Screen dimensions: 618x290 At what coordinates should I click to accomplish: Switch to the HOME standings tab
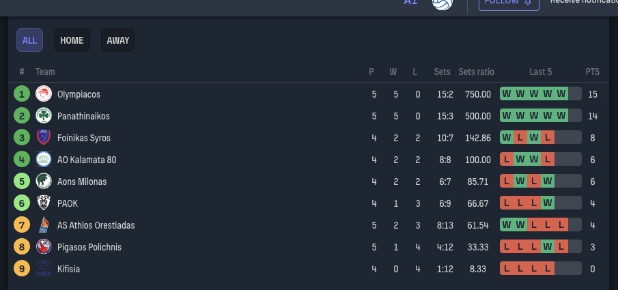72,40
